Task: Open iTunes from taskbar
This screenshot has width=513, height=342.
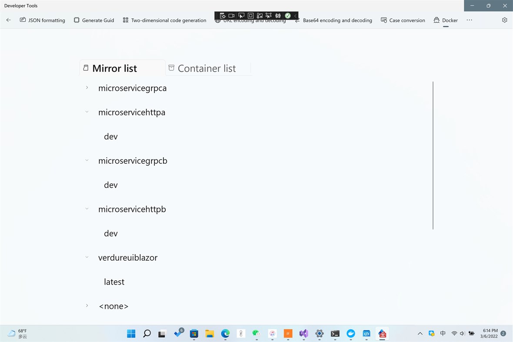Action: pyautogui.click(x=272, y=333)
